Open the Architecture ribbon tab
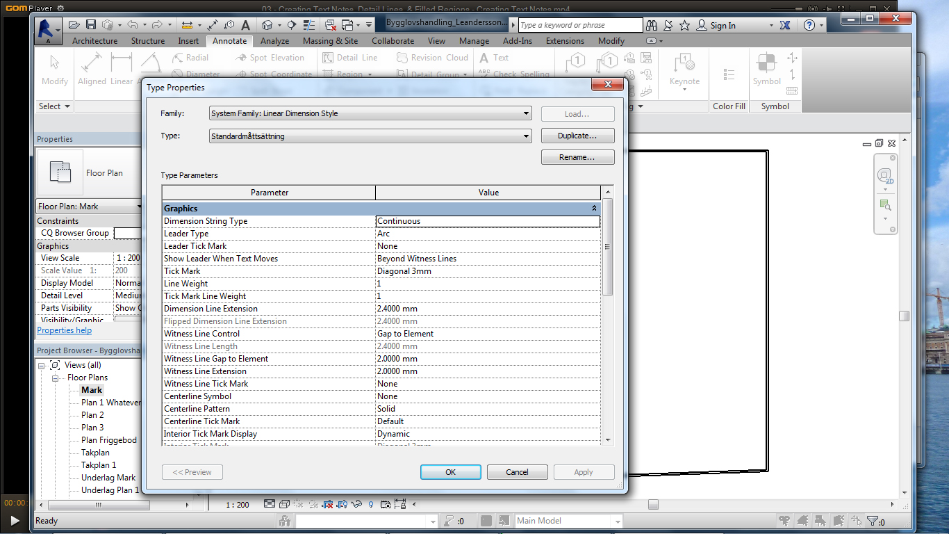Screen dimensions: 949x534 [x=95, y=41]
